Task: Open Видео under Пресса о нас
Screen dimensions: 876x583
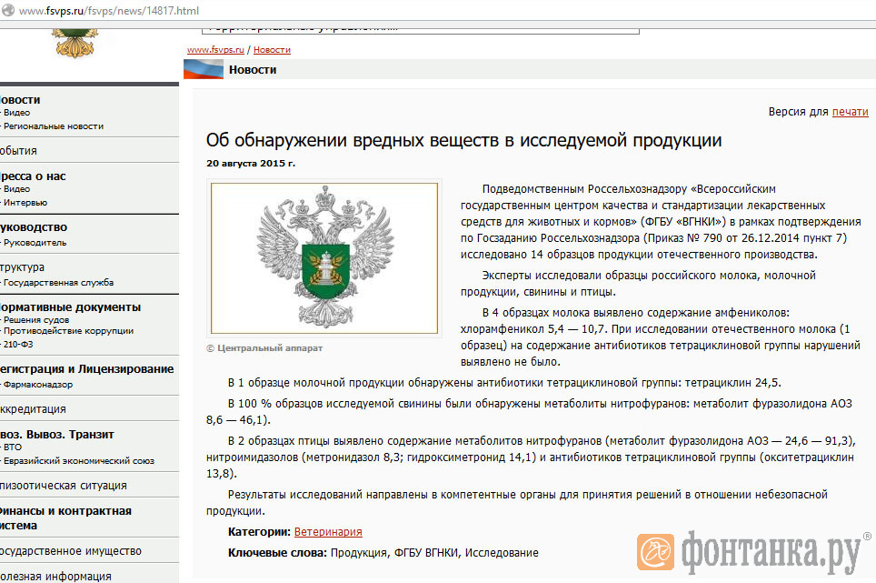Action: tap(16, 189)
